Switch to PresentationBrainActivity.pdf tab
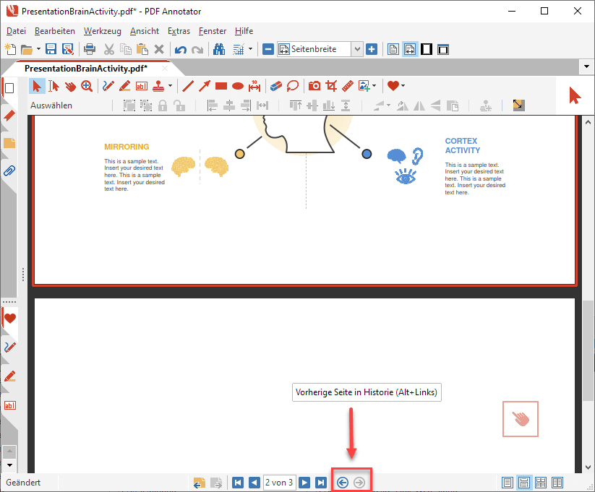595x492 pixels. pyautogui.click(x=86, y=69)
